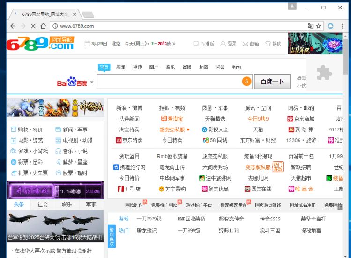Click the user profile icon in title bar
Screen dimensions: 351x258
pyautogui.click(x=292, y=6)
